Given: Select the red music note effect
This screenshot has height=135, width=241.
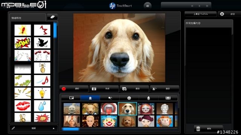Looking at the screenshot, I should coord(42,81).
